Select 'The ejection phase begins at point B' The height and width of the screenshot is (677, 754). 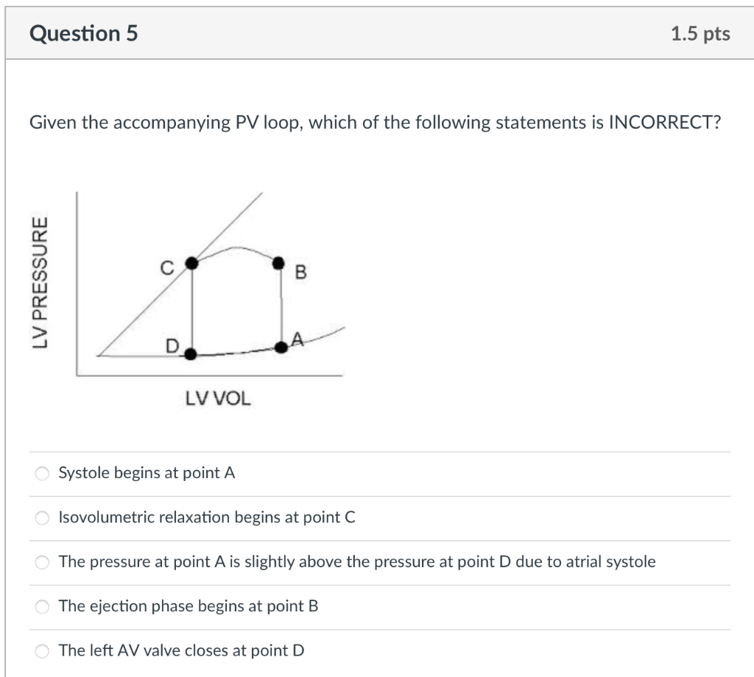point(42,606)
